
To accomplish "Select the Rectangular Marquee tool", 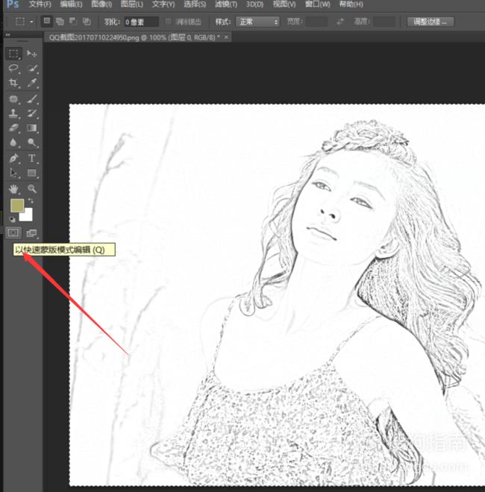I will (13, 54).
